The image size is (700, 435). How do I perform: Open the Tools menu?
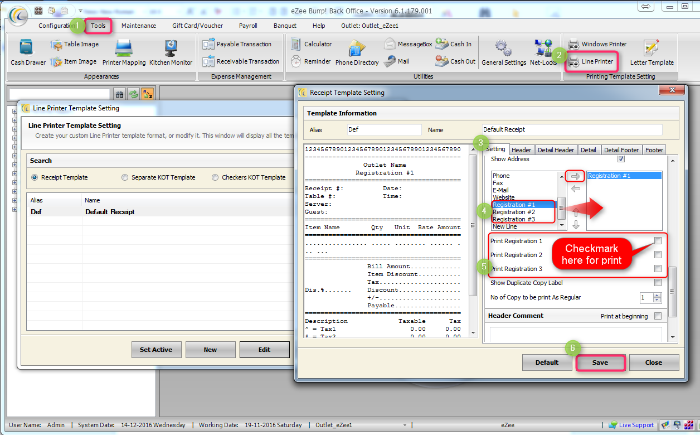click(99, 26)
